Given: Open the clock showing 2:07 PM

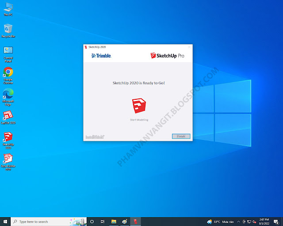Looking at the screenshot, I should [264, 222].
